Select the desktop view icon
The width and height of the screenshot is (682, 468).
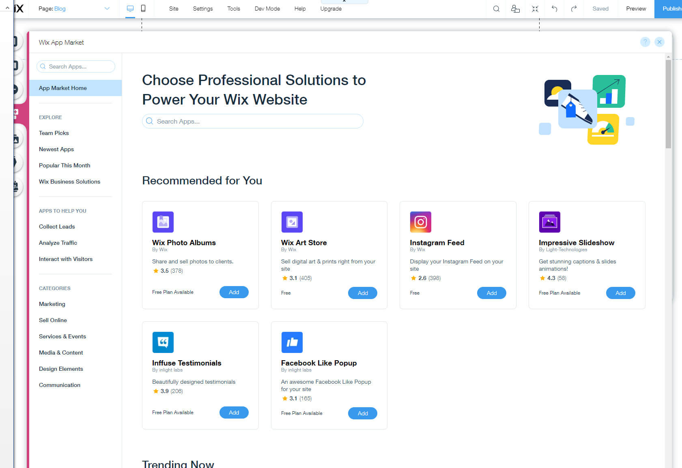point(130,8)
